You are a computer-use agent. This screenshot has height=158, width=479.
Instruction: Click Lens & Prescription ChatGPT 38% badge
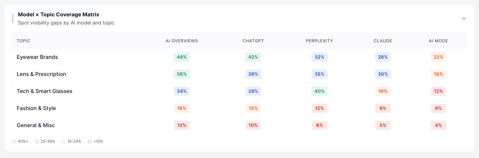253,74
